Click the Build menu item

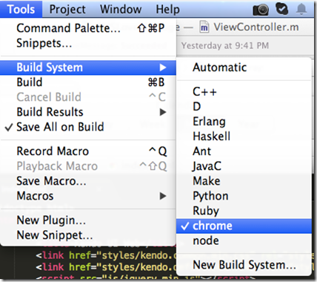(x=88, y=82)
